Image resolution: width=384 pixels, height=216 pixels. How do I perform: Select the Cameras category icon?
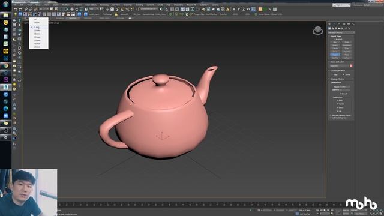[339, 28]
